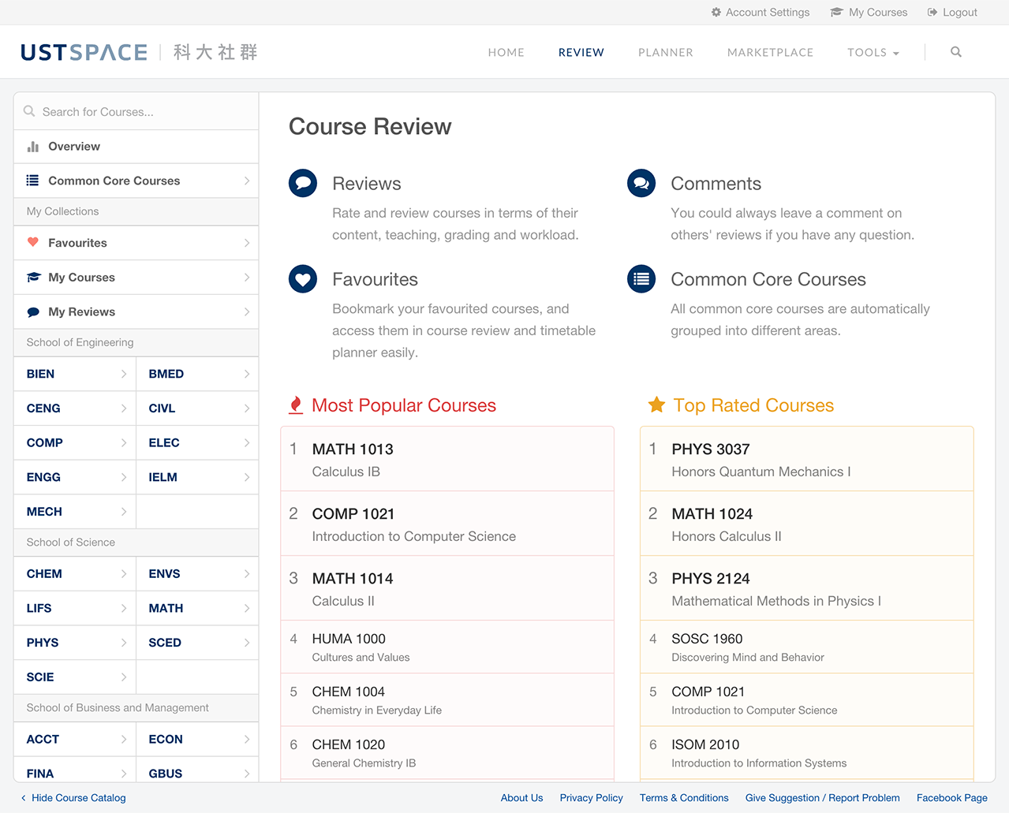Hide Course Catalog link in footer
The height and width of the screenshot is (813, 1009).
tap(73, 798)
